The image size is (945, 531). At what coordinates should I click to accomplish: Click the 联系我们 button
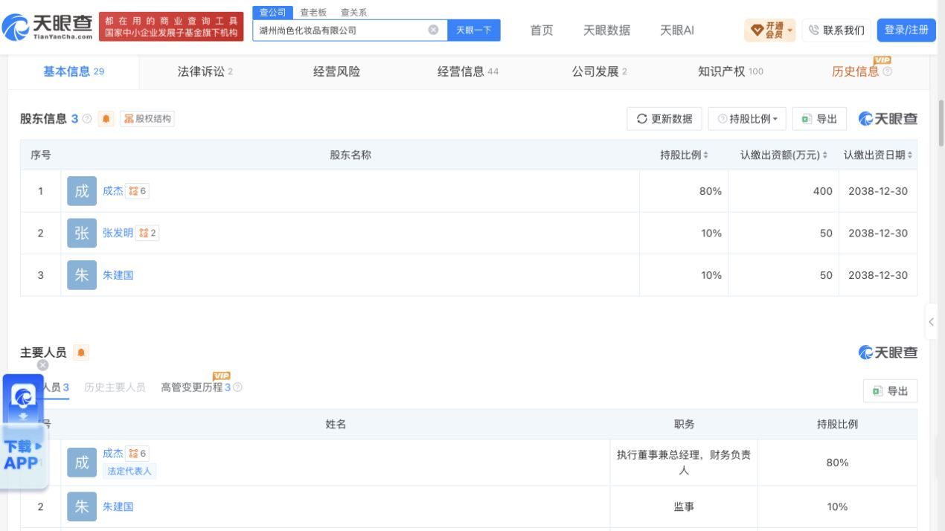pos(837,30)
